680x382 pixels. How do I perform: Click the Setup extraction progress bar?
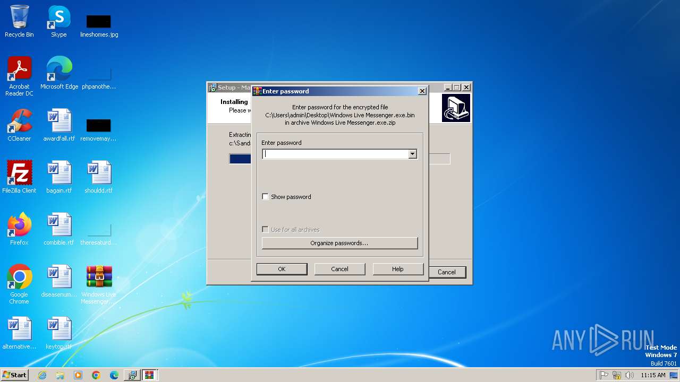coord(339,159)
